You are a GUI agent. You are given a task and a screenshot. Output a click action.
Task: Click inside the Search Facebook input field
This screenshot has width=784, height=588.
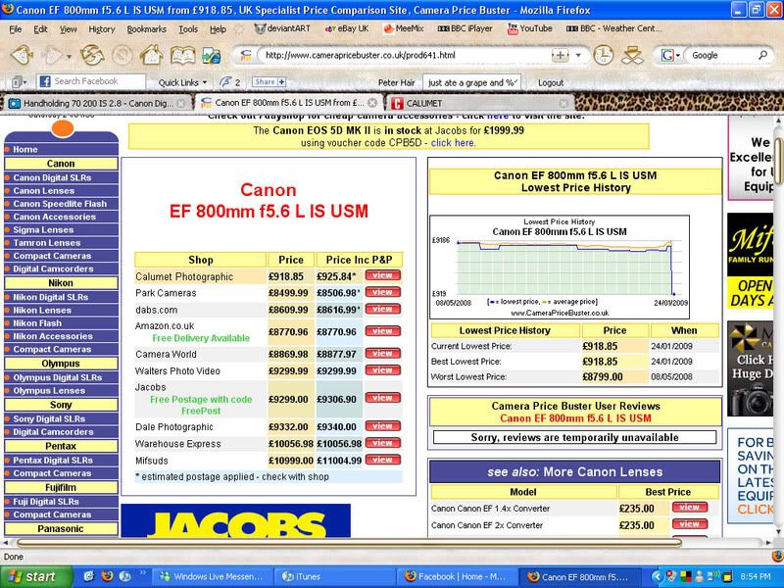tap(98, 81)
